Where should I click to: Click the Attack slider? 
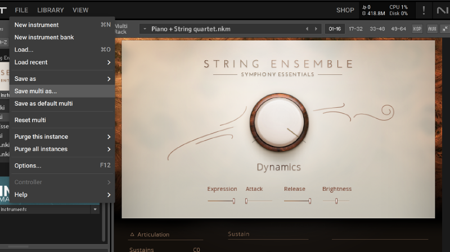[x=259, y=201]
